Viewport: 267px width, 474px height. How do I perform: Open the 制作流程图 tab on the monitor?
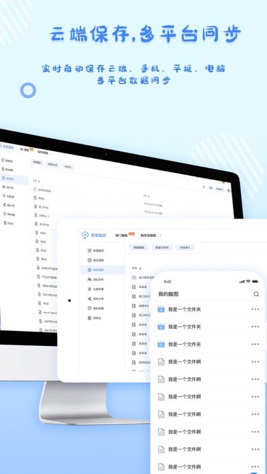[43, 153]
